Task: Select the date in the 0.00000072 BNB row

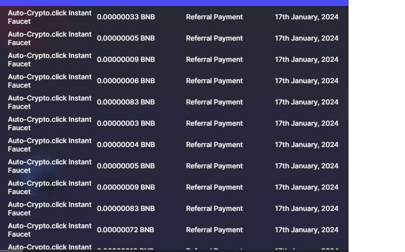Action: point(306,230)
